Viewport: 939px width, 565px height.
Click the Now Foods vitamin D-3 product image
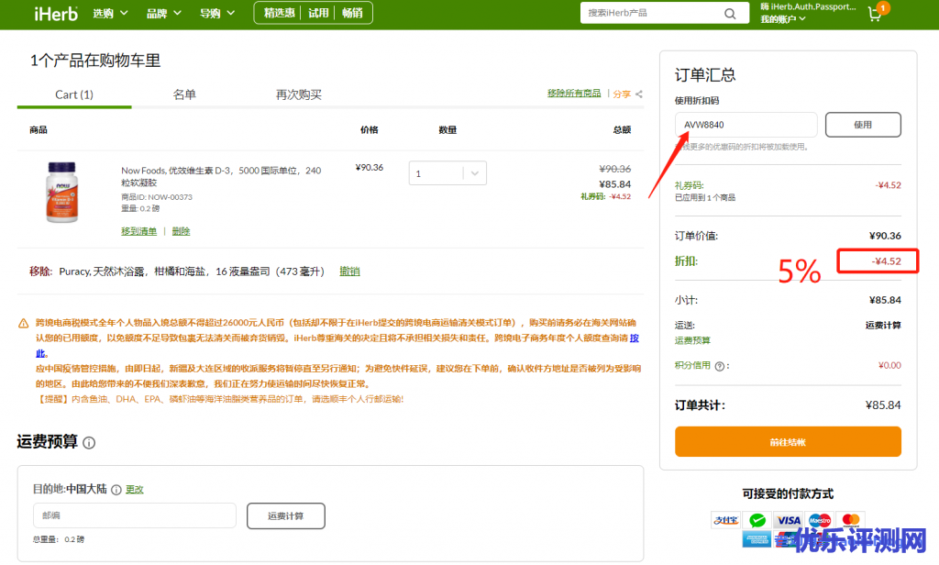pos(62,193)
